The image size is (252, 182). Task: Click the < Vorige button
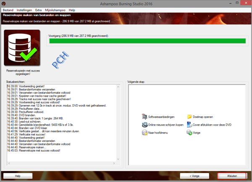[194, 176]
